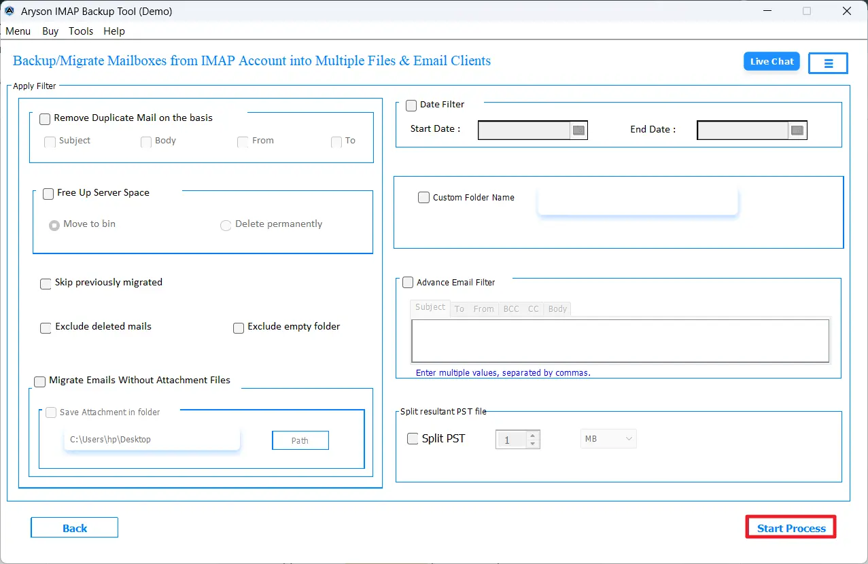
Task: Increase split size with up arrow
Action: pos(533,435)
